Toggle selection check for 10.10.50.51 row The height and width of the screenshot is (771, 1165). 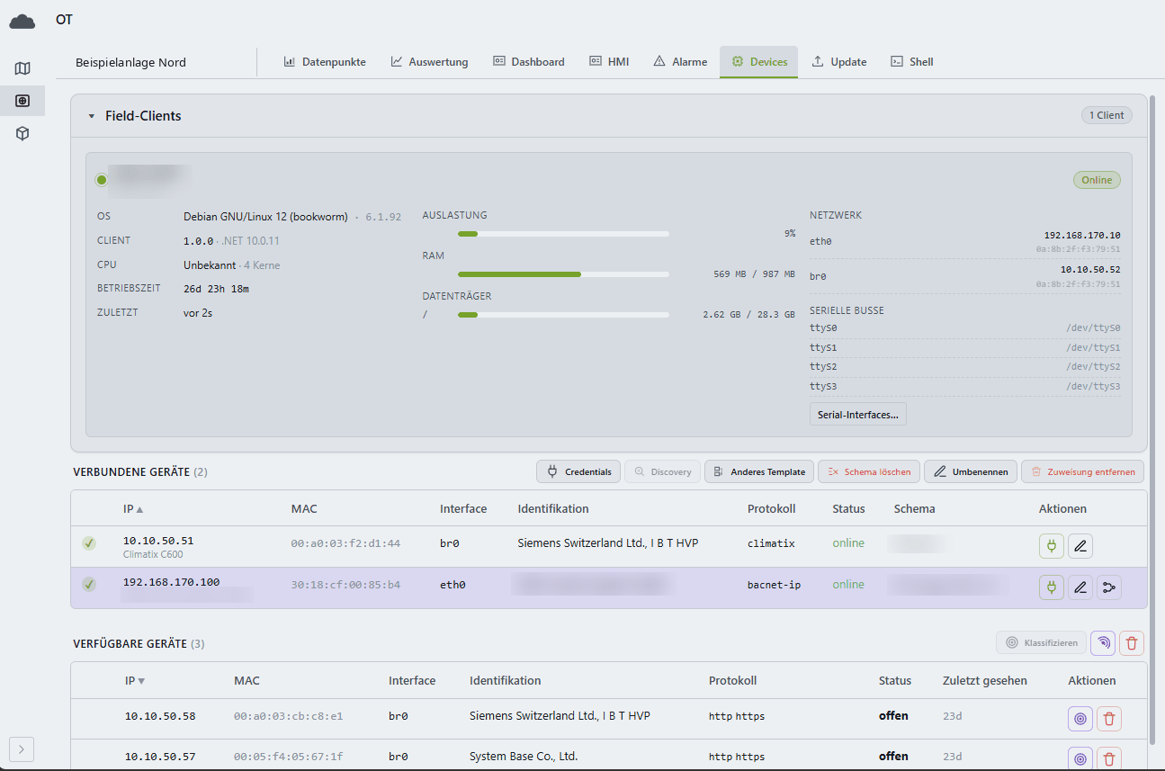tap(89, 543)
